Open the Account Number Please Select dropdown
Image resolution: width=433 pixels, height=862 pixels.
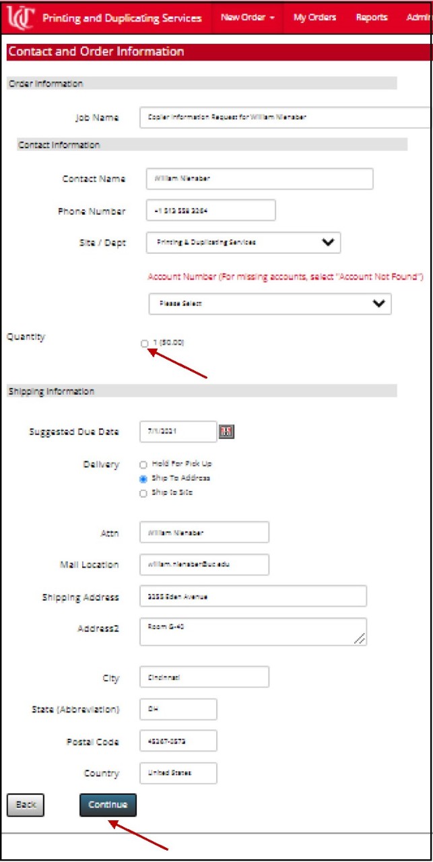pos(269,304)
